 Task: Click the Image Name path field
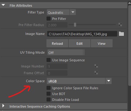[82, 34]
